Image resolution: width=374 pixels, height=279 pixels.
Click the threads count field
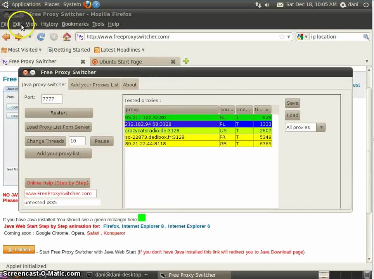tap(77, 141)
